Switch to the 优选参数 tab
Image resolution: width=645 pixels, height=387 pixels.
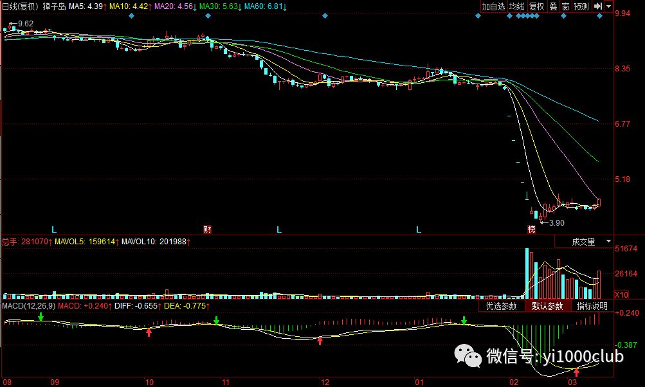pos(501,306)
